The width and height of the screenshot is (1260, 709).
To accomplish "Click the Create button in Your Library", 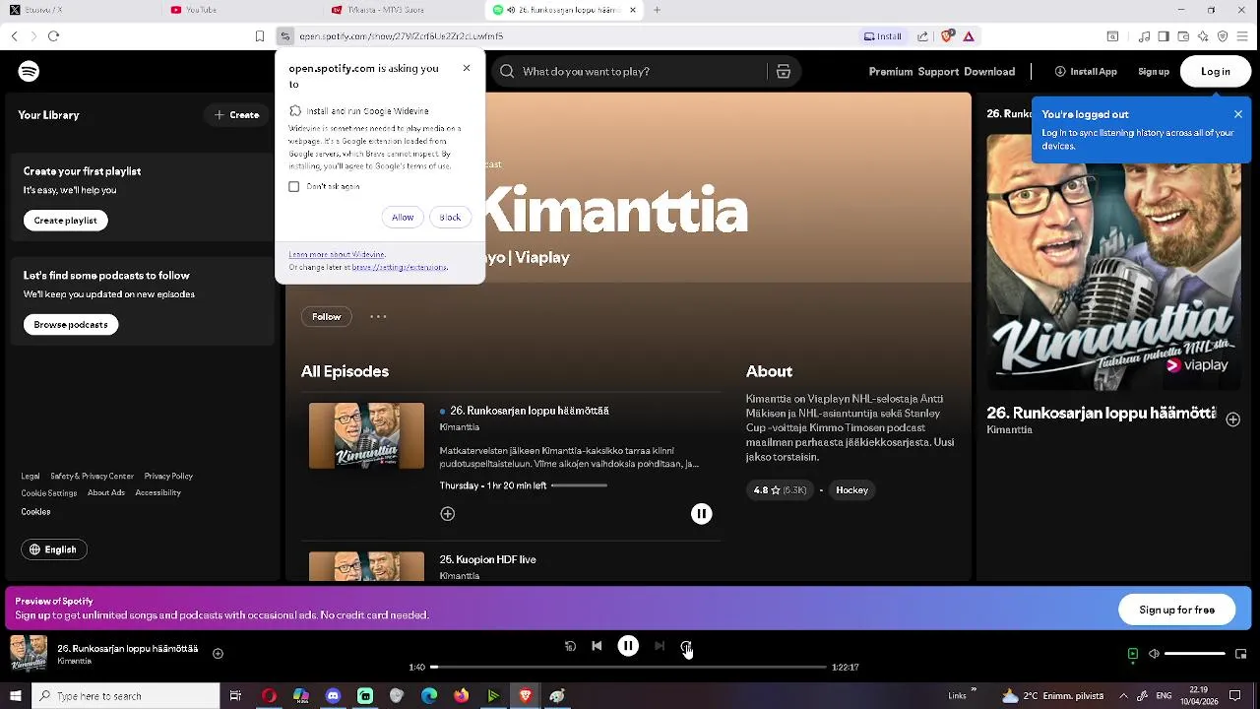I will click(x=237, y=115).
